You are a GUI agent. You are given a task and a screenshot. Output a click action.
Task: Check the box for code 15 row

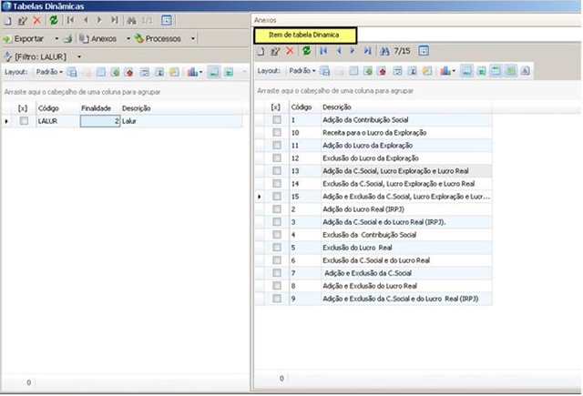tap(277, 196)
